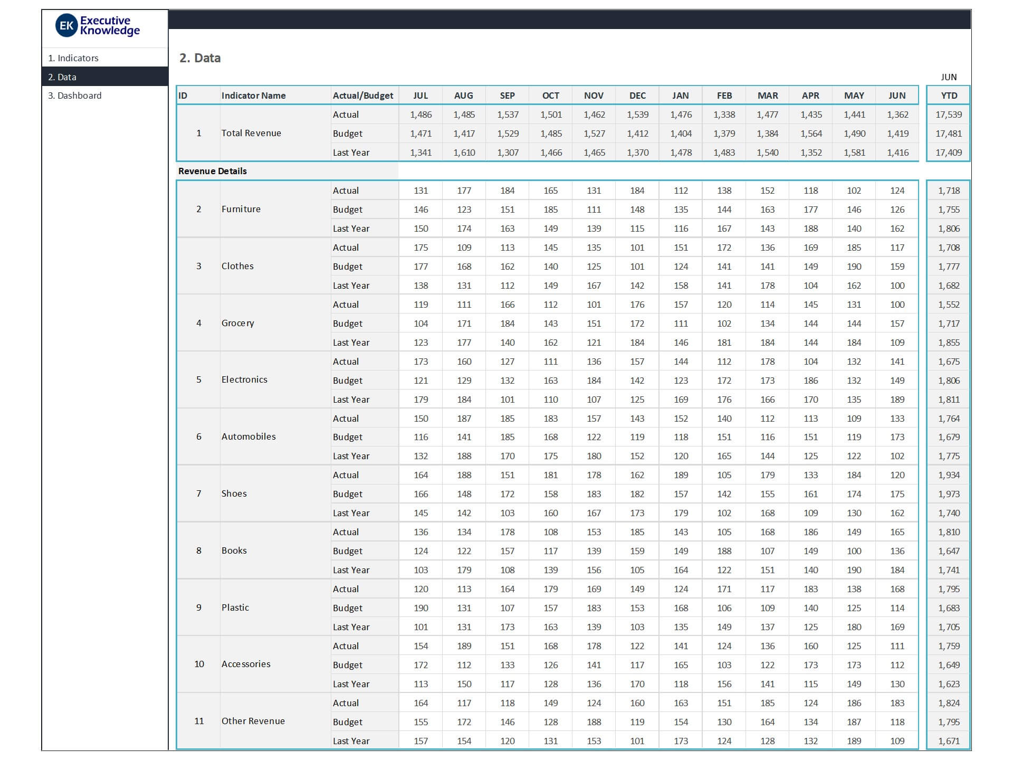Go to 3. Dashboard page

point(75,96)
